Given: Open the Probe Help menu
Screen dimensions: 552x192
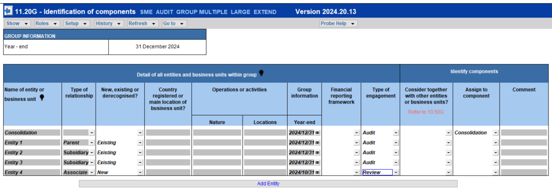Looking at the screenshot, I should [x=338, y=24].
